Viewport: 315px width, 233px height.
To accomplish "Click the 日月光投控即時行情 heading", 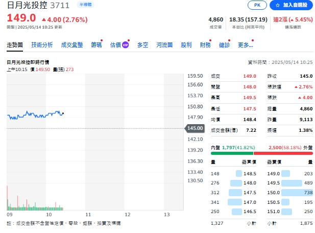I will (28, 62).
